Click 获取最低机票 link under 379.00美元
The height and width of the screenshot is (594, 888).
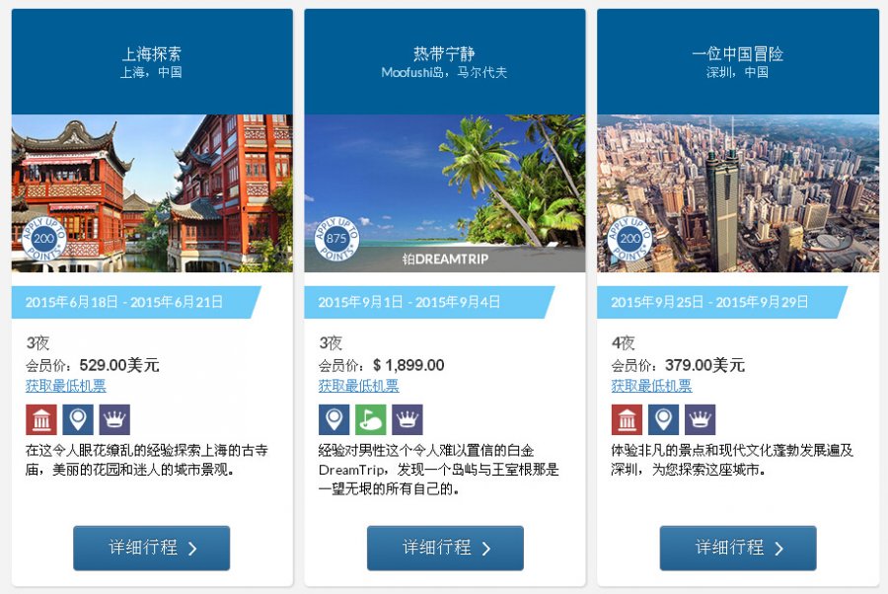tap(651, 386)
